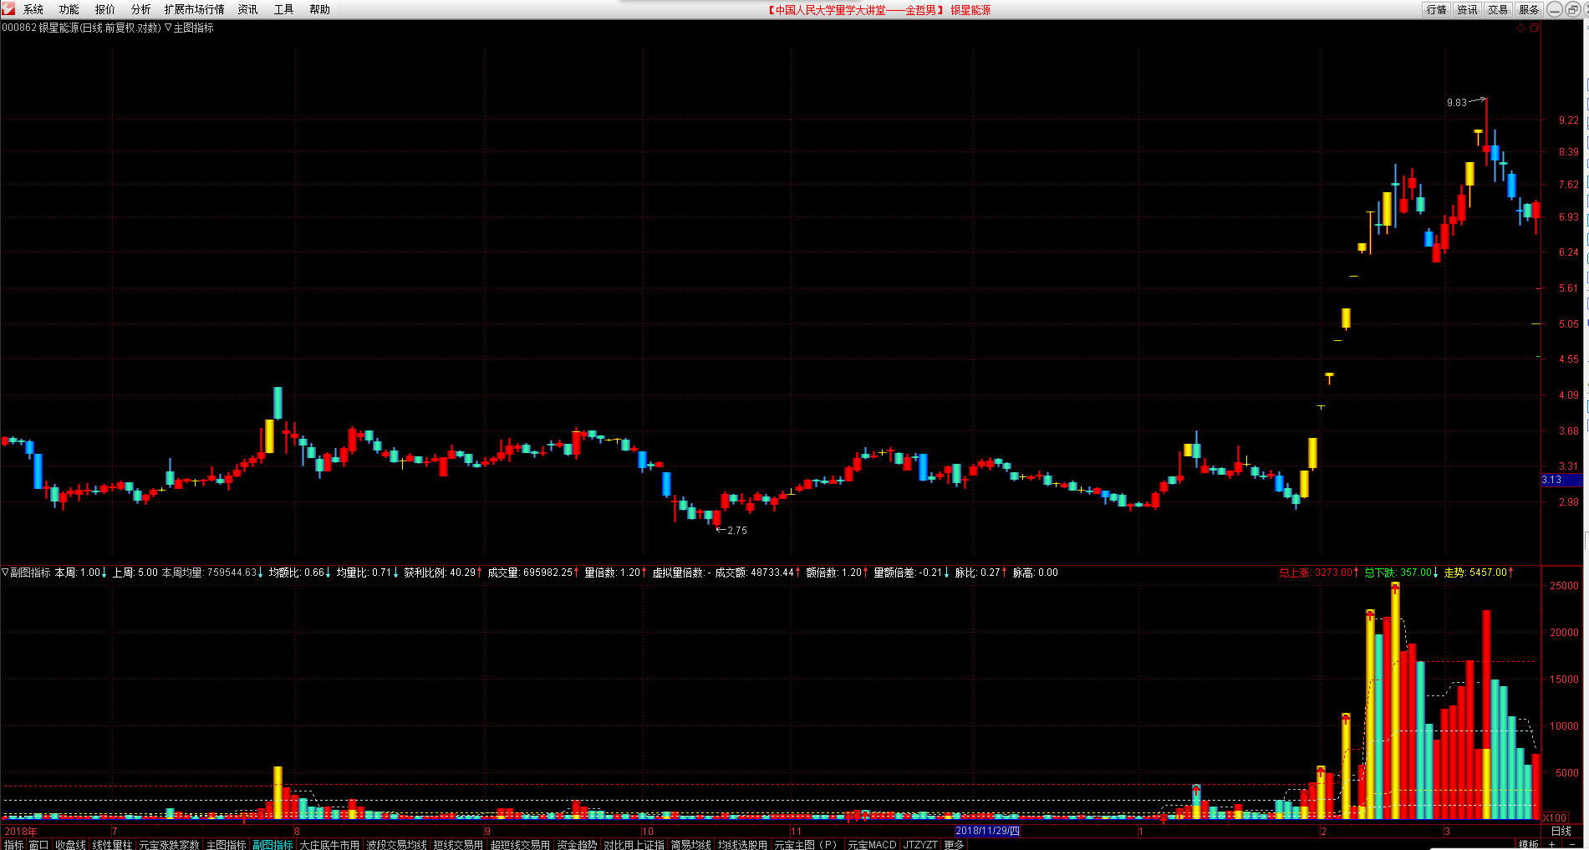This screenshot has width=1589, height=850.
Task: Click the 模板 button at bottom right
Action: coord(1529,844)
